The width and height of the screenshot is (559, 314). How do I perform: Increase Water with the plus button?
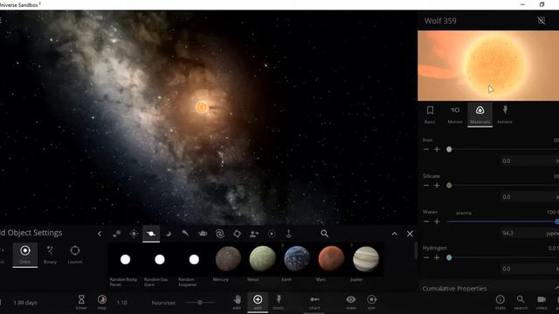coord(437,222)
